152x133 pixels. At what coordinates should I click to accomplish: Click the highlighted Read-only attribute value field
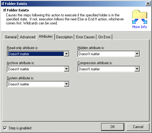point(36,54)
